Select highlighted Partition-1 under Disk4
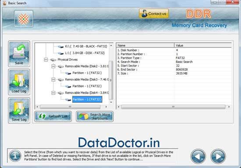This screenshot has height=168, width=241. tap(87, 99)
